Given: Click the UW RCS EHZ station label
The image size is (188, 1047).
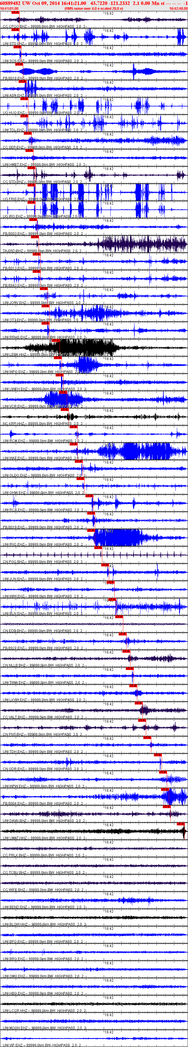Looking at the screenshot, I should 43,510.
